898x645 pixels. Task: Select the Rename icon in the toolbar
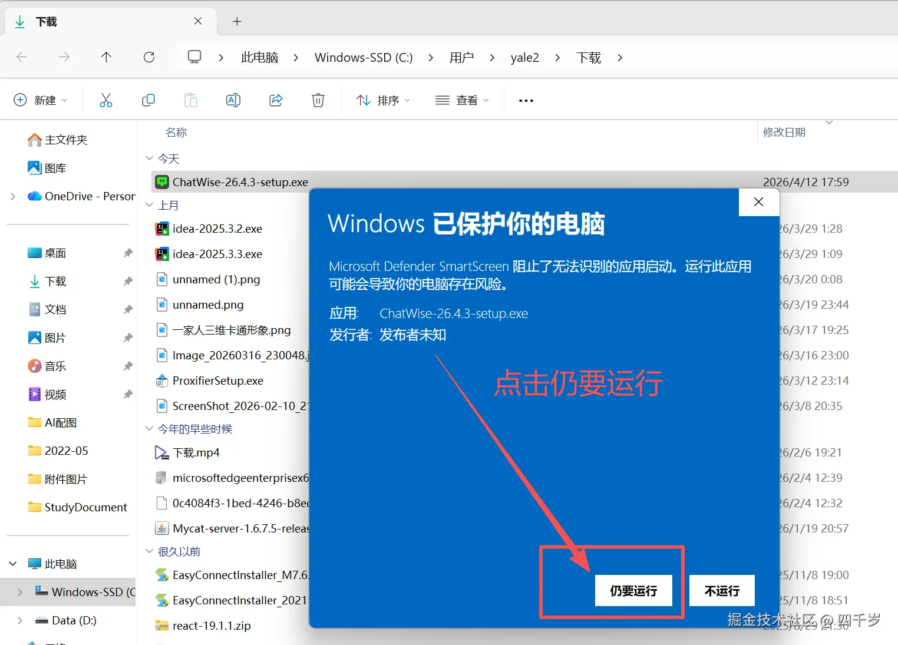(233, 100)
